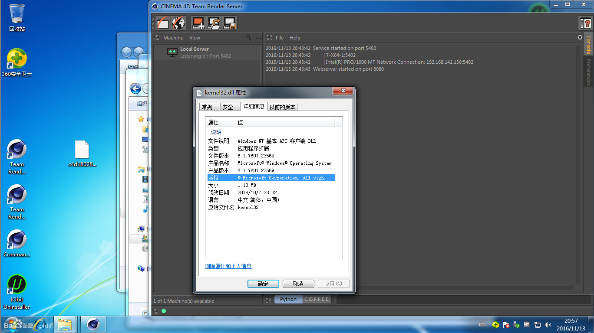
Task: Click the save machines toolbar icon
Action: click(230, 23)
